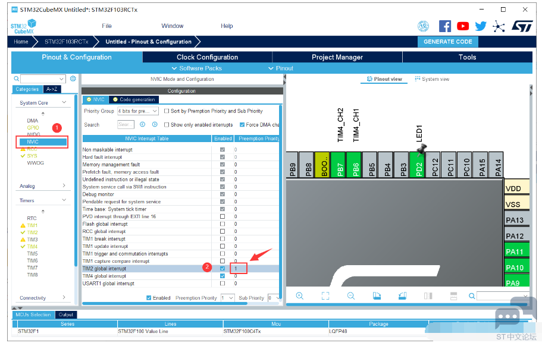Click the interrupt Search input field
The width and height of the screenshot is (542, 346).
coord(126,125)
